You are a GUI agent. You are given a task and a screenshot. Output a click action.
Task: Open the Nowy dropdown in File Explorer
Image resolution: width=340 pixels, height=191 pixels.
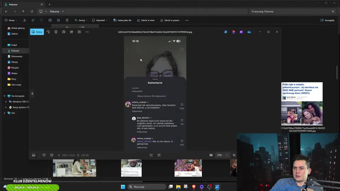point(11,20)
